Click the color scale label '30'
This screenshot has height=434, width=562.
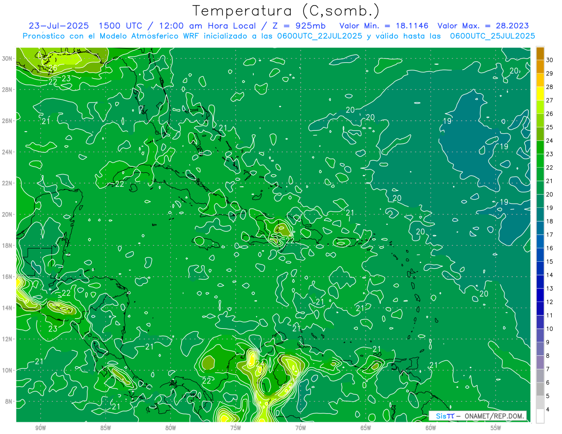coord(550,60)
